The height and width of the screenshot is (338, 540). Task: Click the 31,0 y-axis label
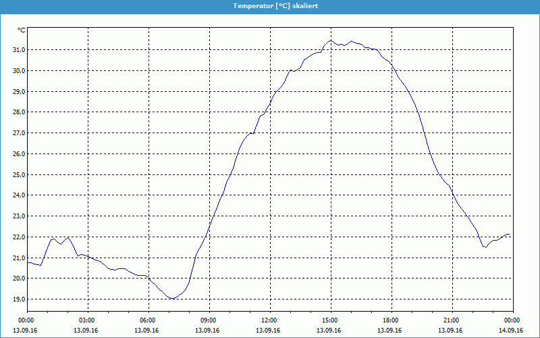(18, 50)
